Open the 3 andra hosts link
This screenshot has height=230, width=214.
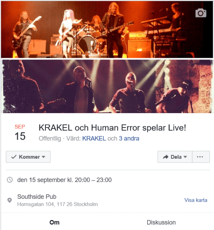[x=129, y=139]
